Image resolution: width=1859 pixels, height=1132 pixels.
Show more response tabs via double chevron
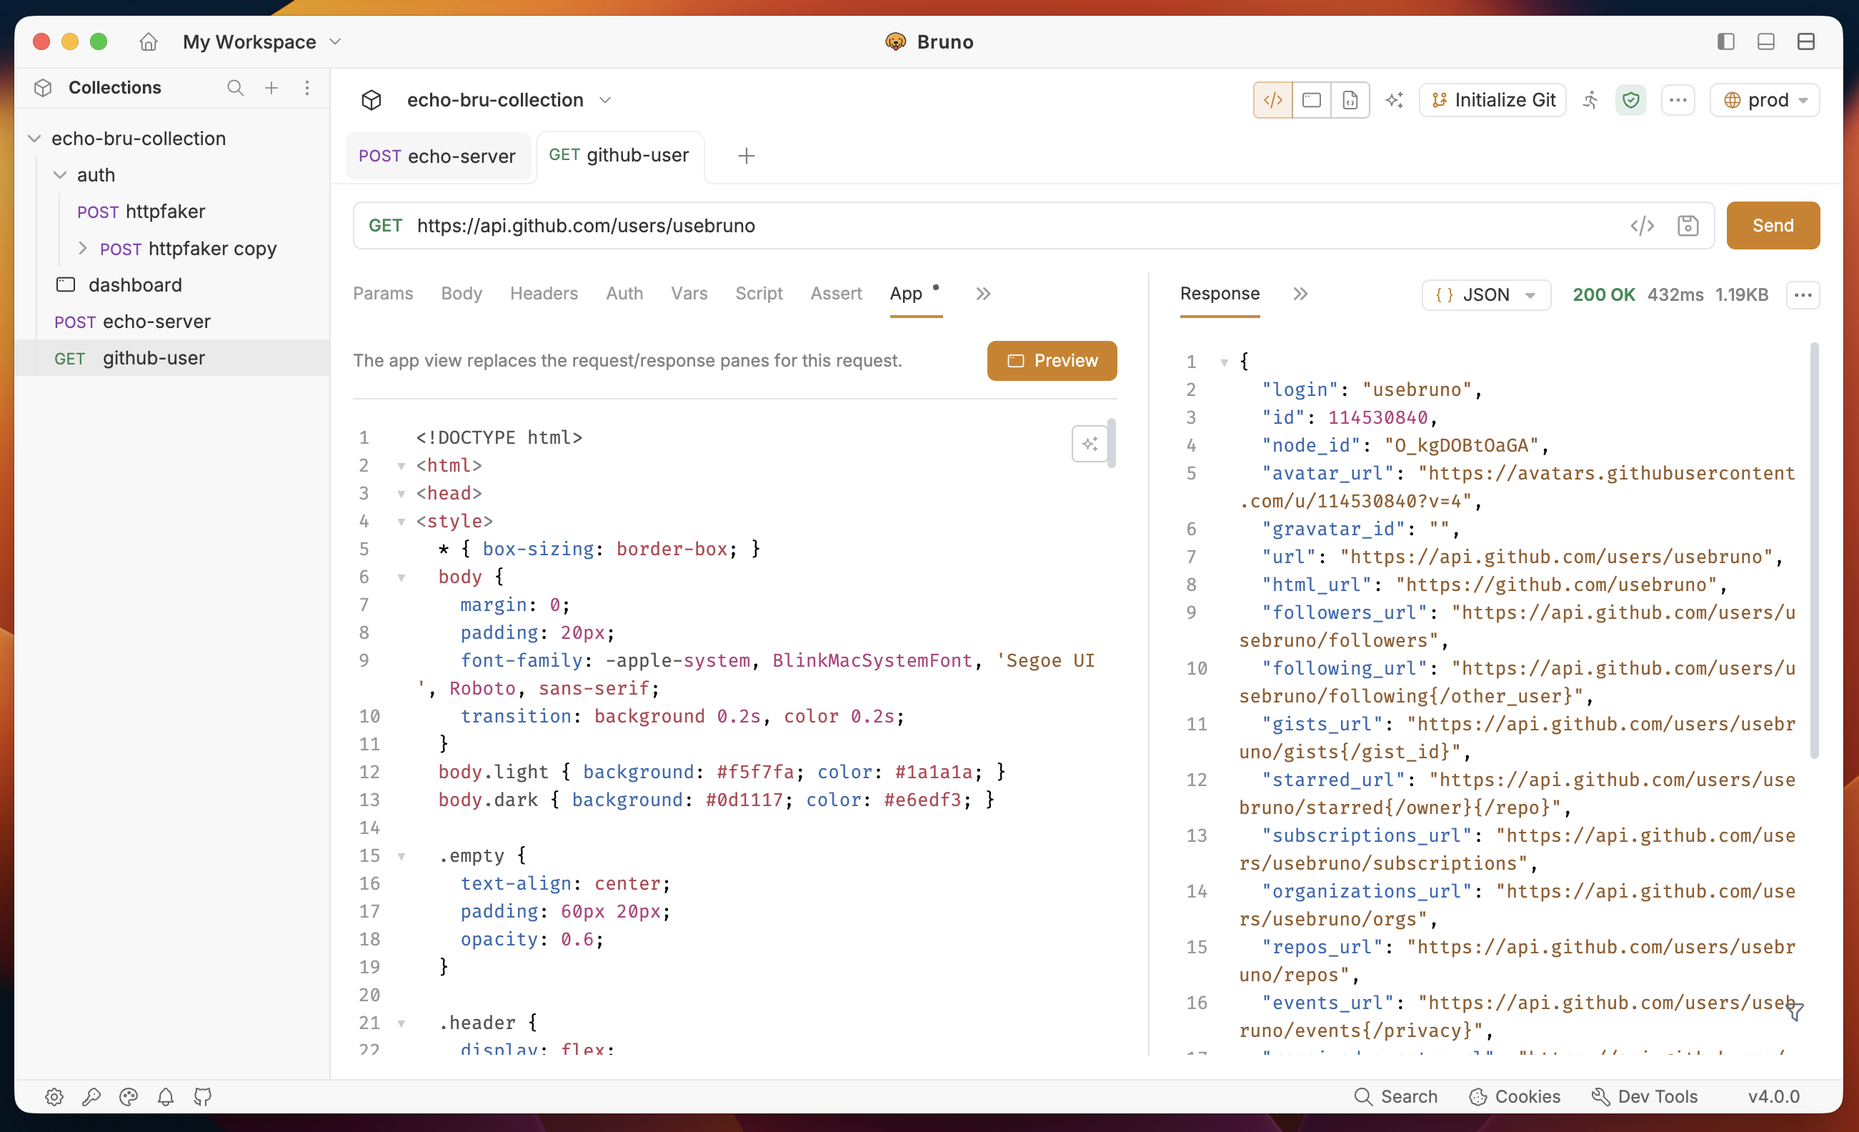pyautogui.click(x=1300, y=294)
